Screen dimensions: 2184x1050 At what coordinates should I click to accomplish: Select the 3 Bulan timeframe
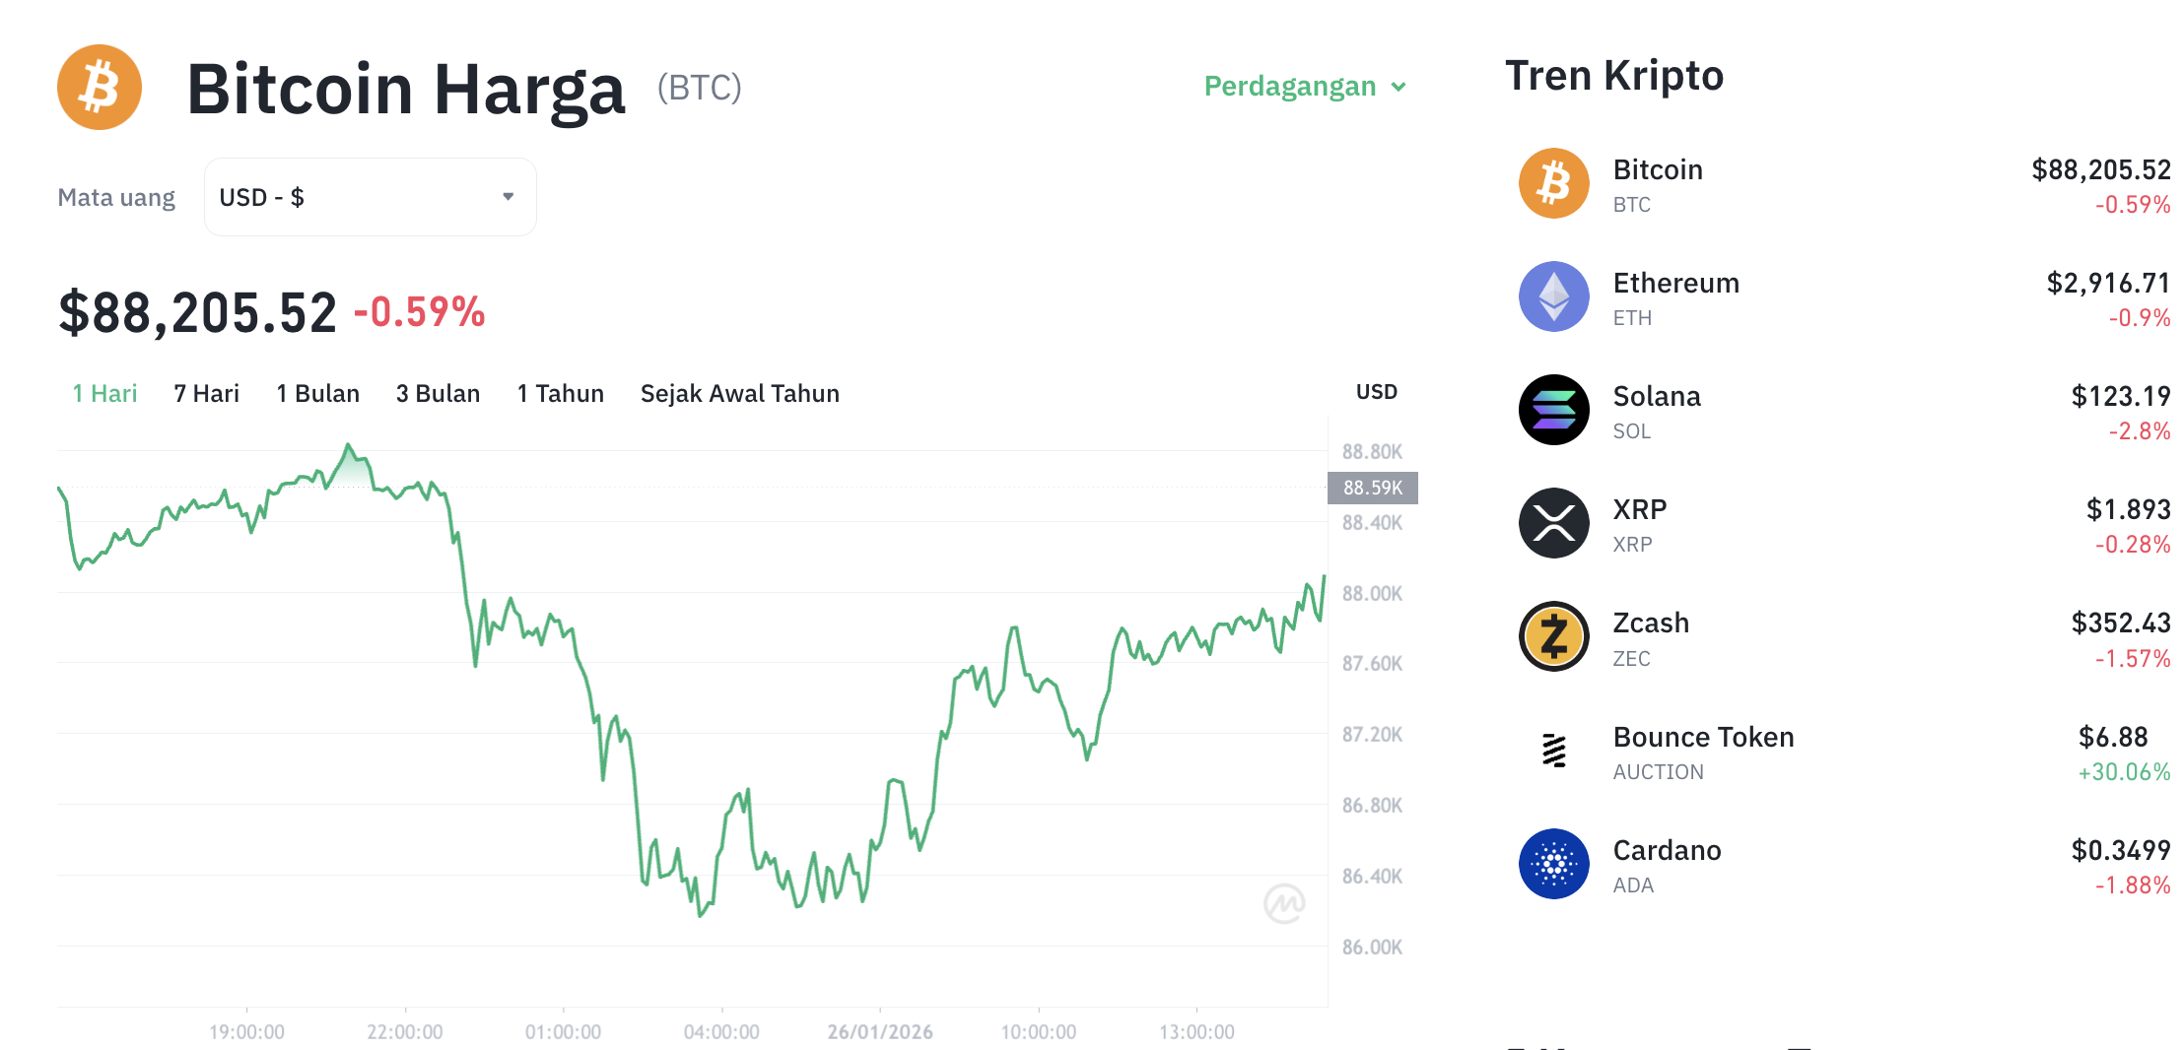point(438,393)
